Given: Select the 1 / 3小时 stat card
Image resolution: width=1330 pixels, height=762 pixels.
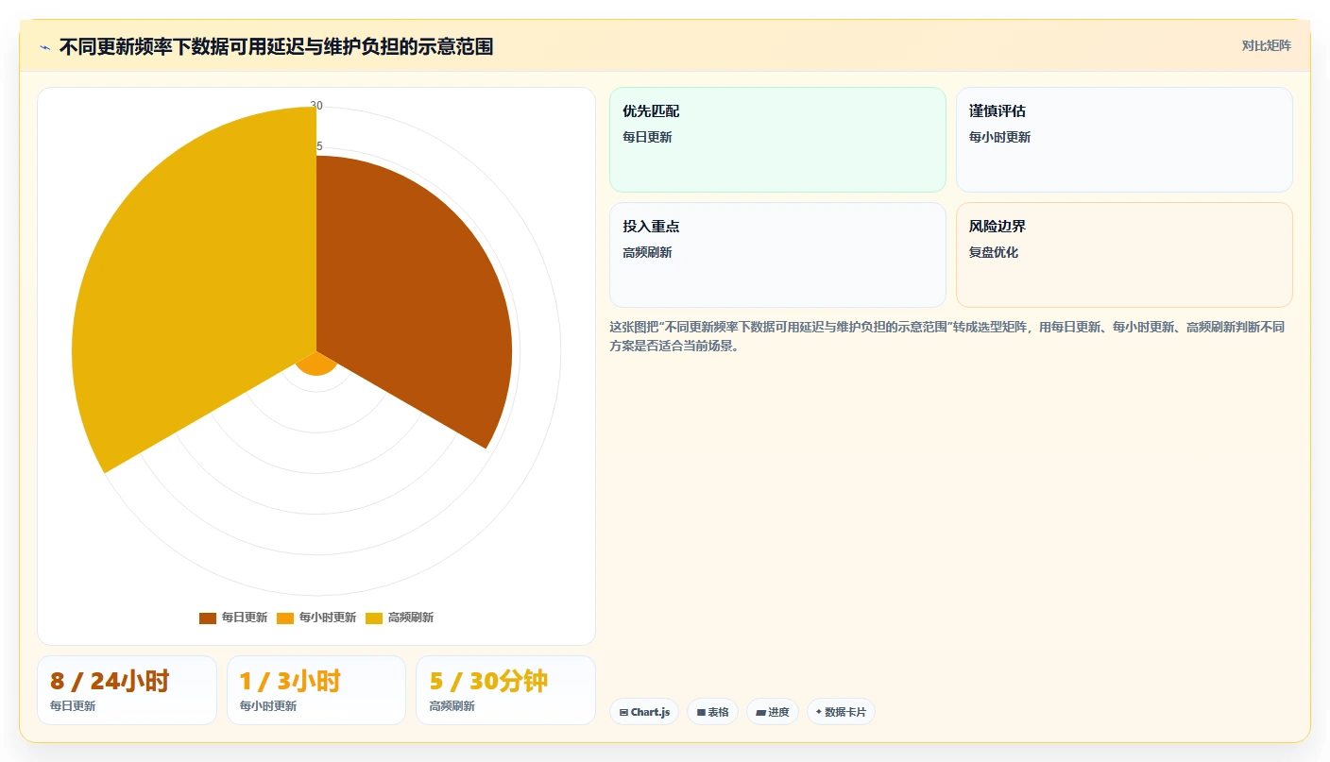Looking at the screenshot, I should pyautogui.click(x=316, y=690).
